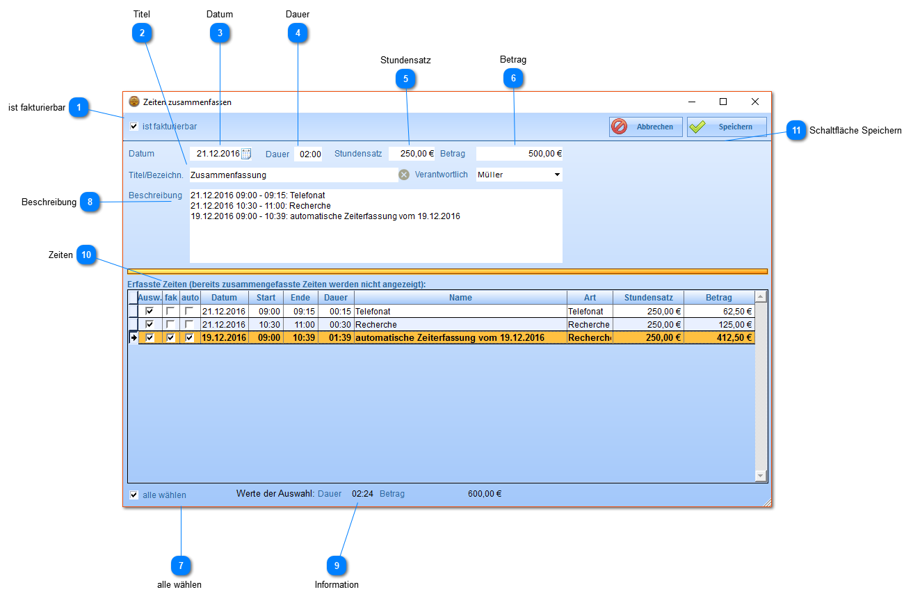Toggle the 'ist fakturierbar' checkbox
Image resolution: width=913 pixels, height=601 pixels.
pyautogui.click(x=134, y=127)
